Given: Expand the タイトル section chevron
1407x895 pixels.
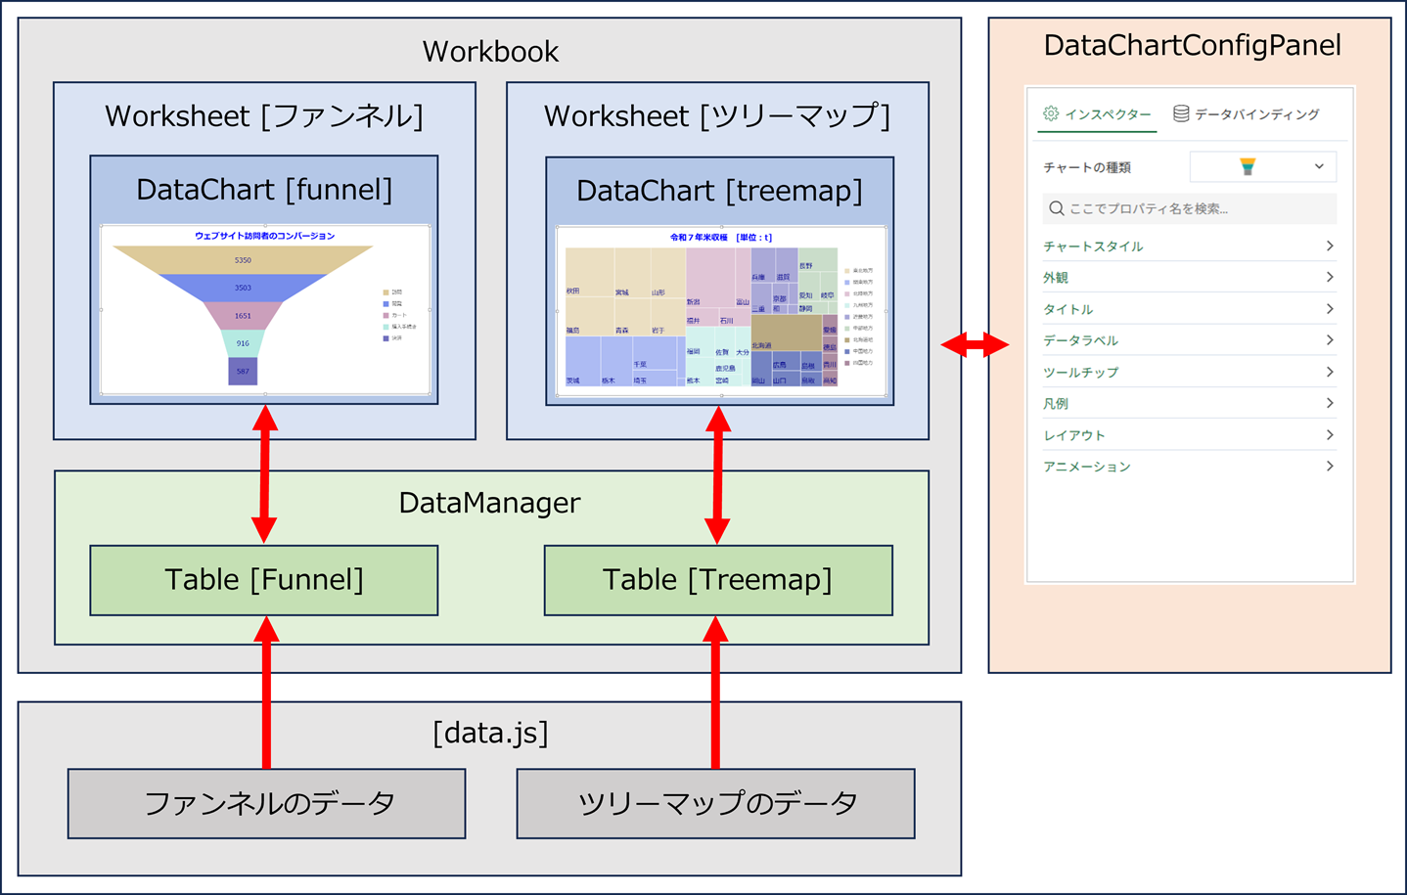Looking at the screenshot, I should click(x=1329, y=309).
